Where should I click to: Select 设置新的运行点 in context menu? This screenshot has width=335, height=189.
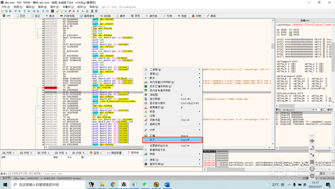coord(173,146)
